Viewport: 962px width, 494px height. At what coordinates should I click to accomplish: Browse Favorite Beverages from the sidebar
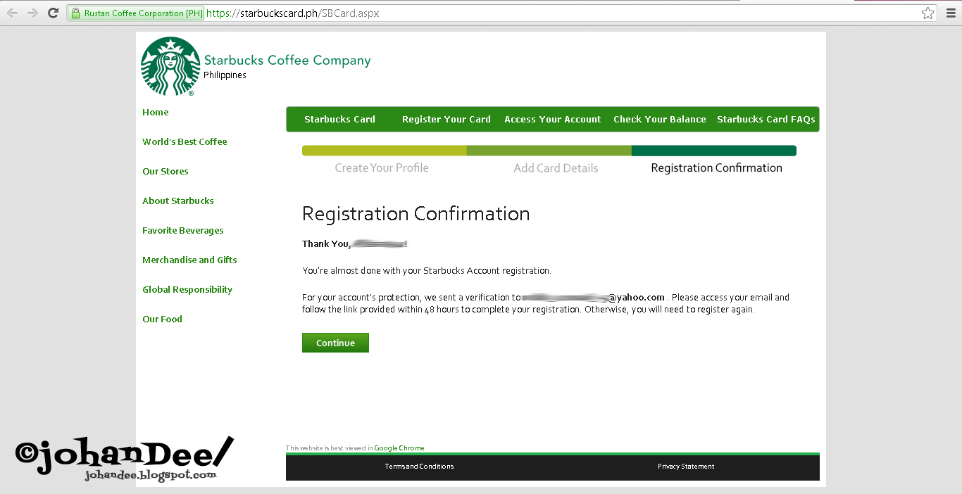(182, 230)
